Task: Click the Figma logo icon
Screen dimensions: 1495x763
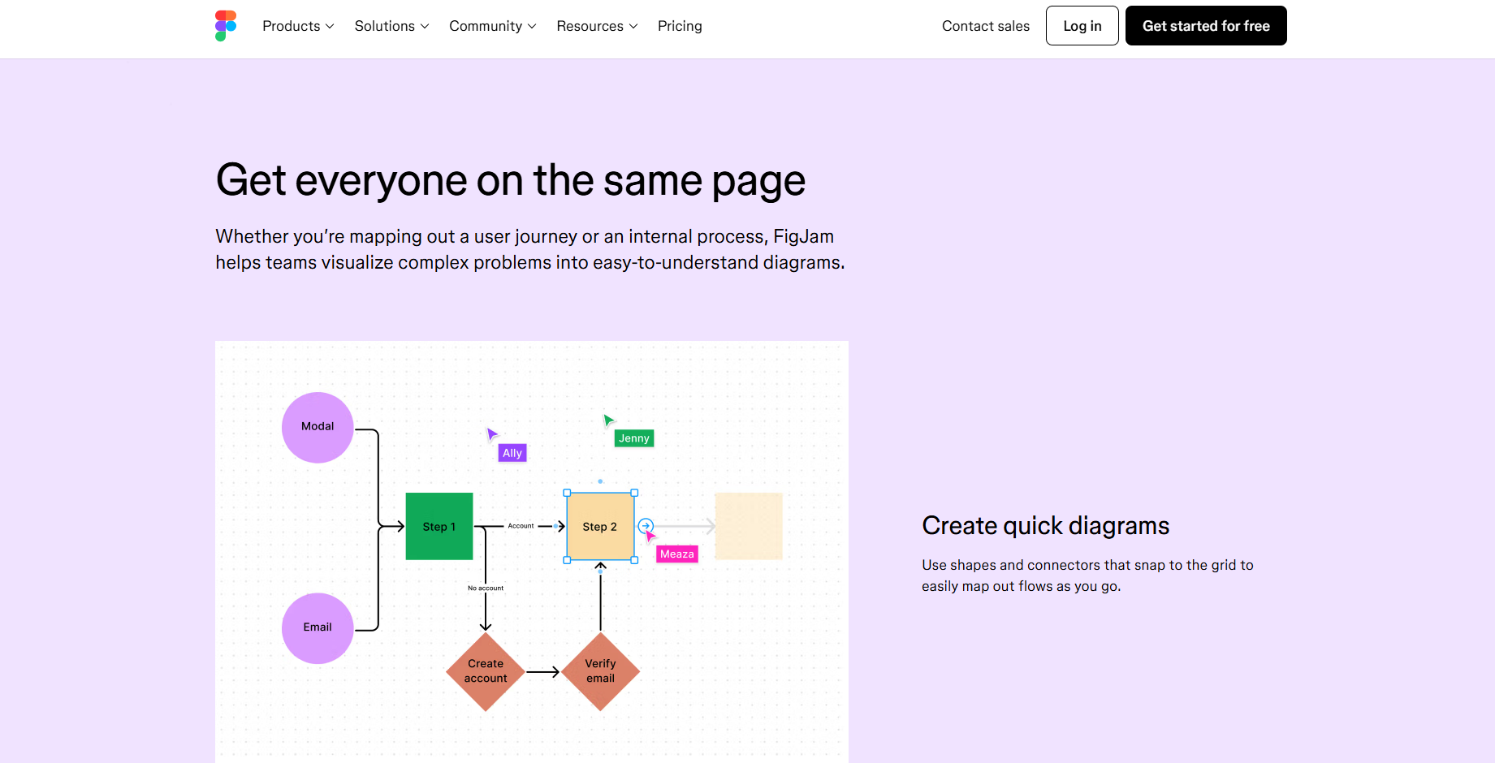Action: tap(226, 26)
